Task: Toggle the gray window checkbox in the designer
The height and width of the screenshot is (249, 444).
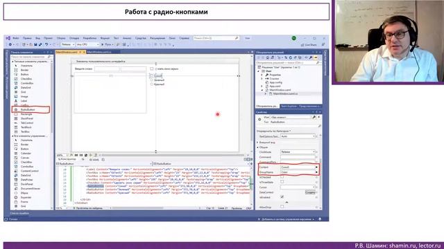Action: tap(152, 69)
